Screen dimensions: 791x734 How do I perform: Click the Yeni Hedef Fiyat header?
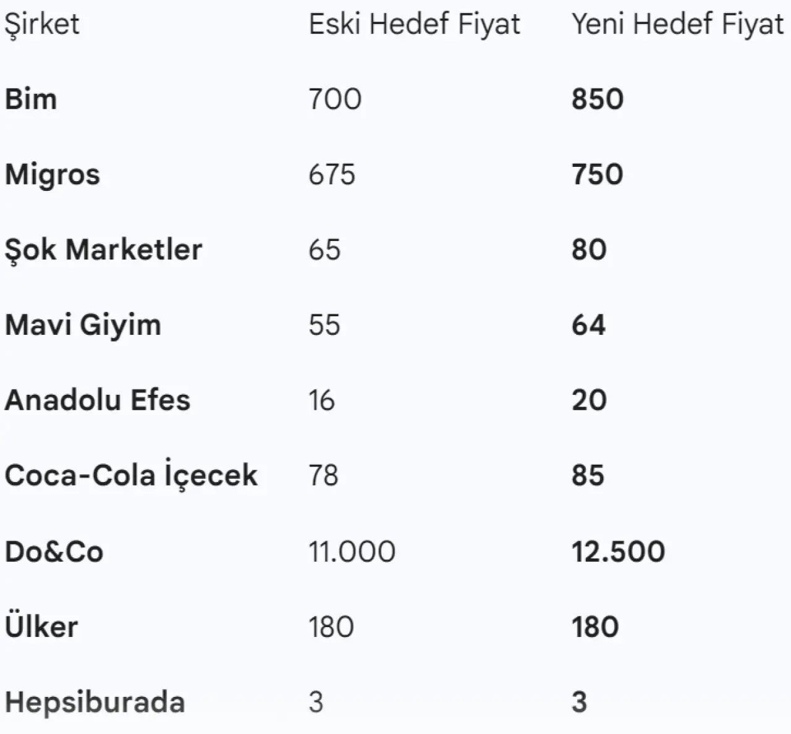(677, 25)
